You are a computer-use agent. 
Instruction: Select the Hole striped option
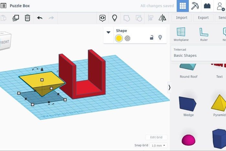(128, 38)
